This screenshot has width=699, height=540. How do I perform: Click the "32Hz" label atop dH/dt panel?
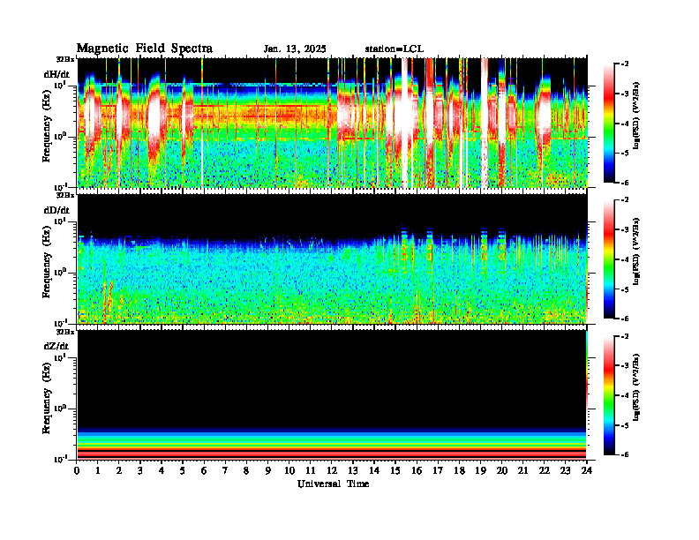[65, 59]
